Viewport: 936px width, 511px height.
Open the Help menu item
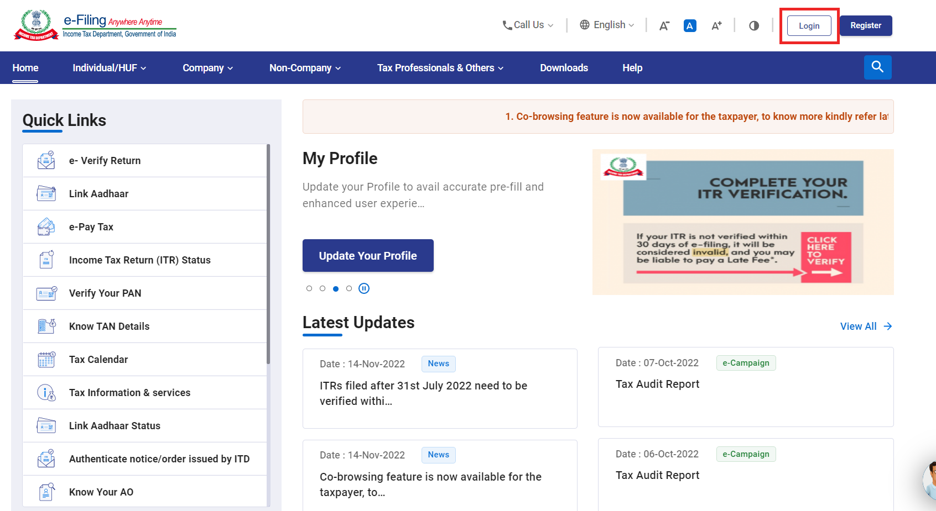tap(632, 68)
